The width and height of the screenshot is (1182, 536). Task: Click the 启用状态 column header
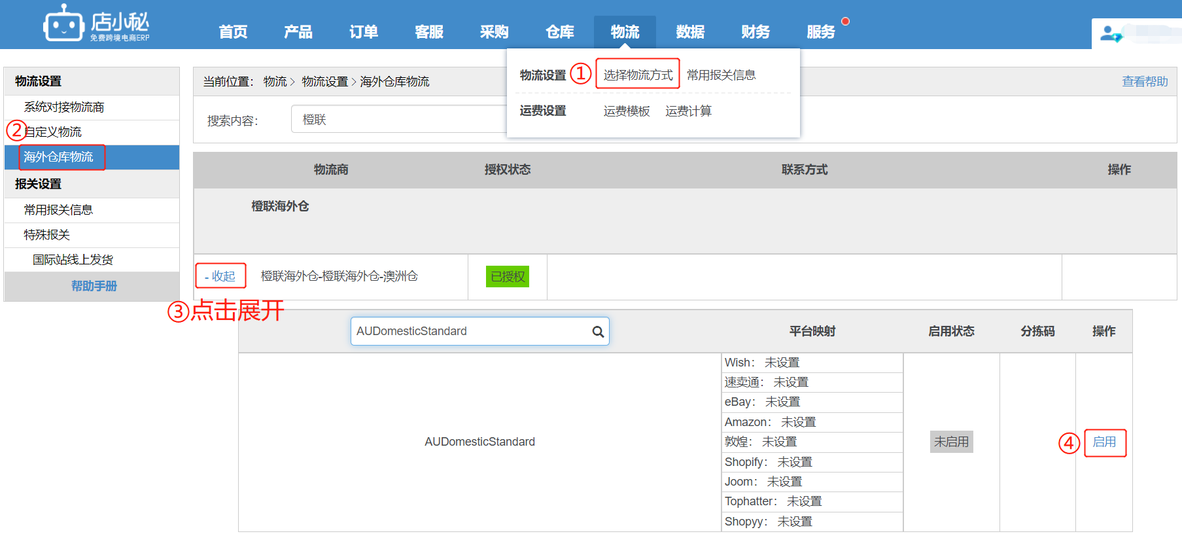[952, 332]
